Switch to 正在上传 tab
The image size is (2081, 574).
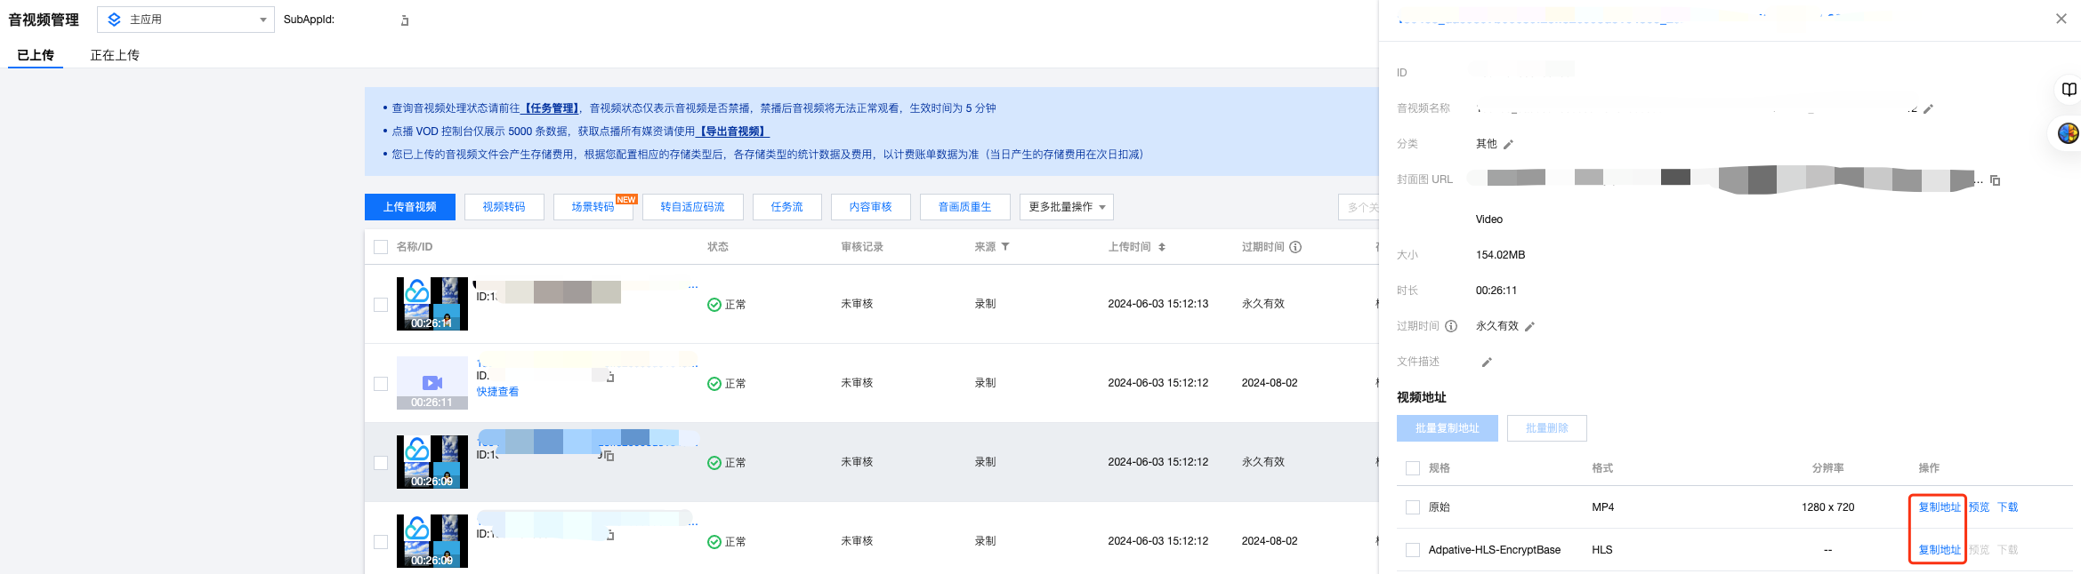point(115,55)
